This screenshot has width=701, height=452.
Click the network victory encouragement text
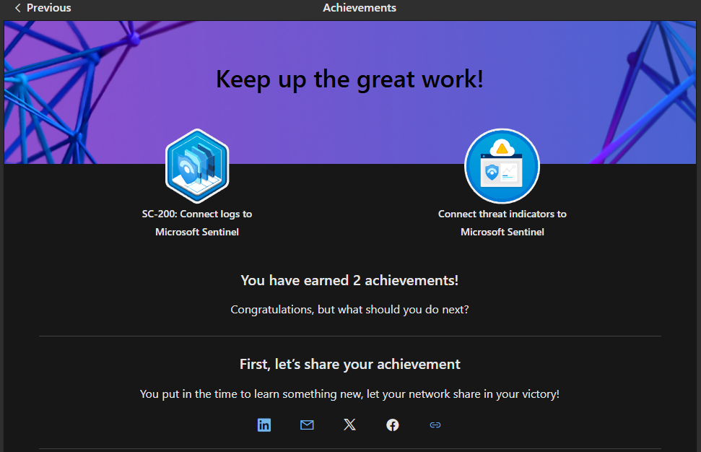point(349,394)
